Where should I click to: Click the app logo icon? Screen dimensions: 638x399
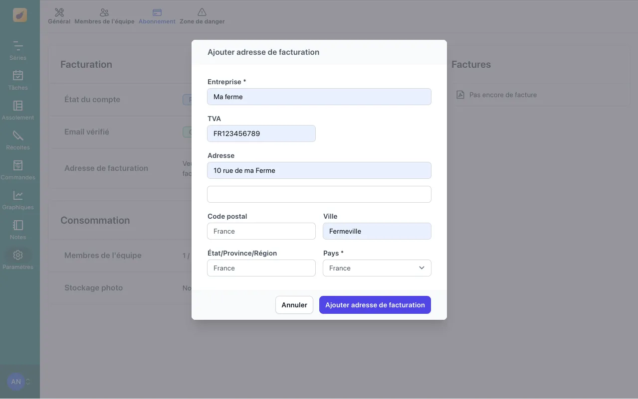(20, 15)
